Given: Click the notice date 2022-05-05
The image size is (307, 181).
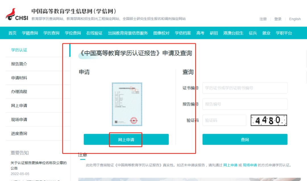Looking at the screenshot, I should pos(20,174).
